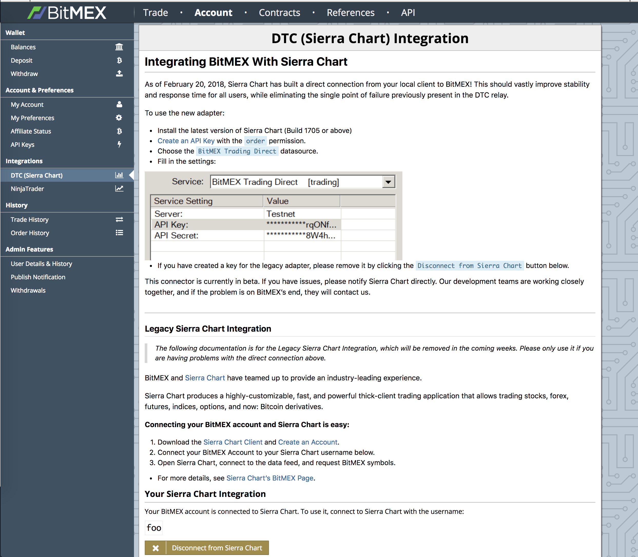Viewport: 638px width, 557px height.
Task: Click the person icon beside My Account
Action: (119, 104)
